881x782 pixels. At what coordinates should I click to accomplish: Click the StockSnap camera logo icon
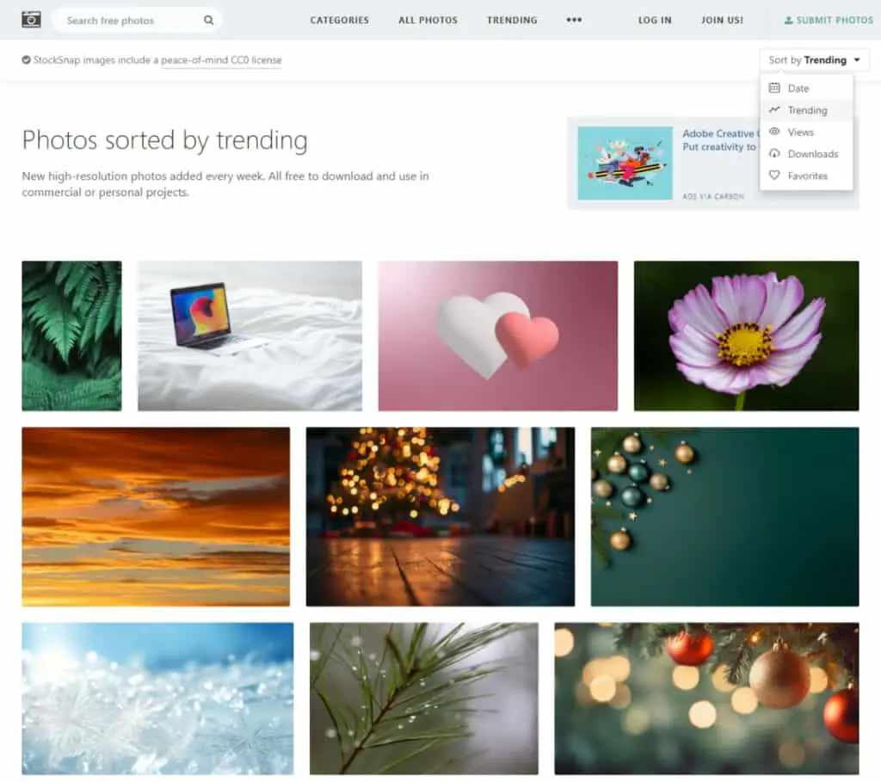[x=31, y=20]
